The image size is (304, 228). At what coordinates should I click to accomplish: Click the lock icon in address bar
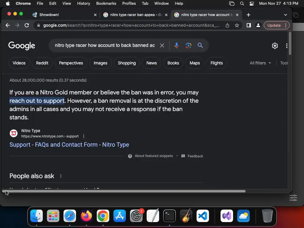point(39,25)
